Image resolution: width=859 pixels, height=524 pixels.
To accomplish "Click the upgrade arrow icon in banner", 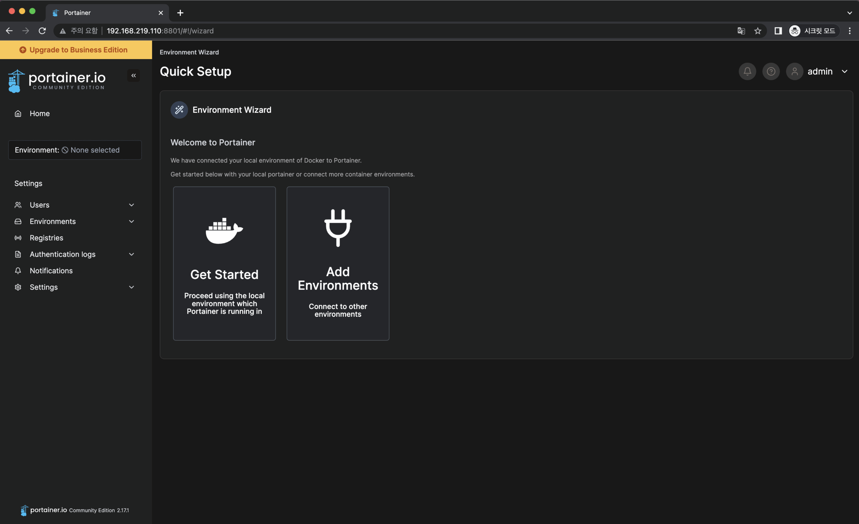I will tap(23, 50).
